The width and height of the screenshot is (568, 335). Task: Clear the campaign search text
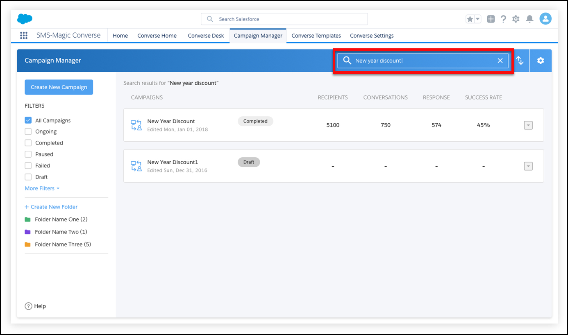click(x=500, y=61)
